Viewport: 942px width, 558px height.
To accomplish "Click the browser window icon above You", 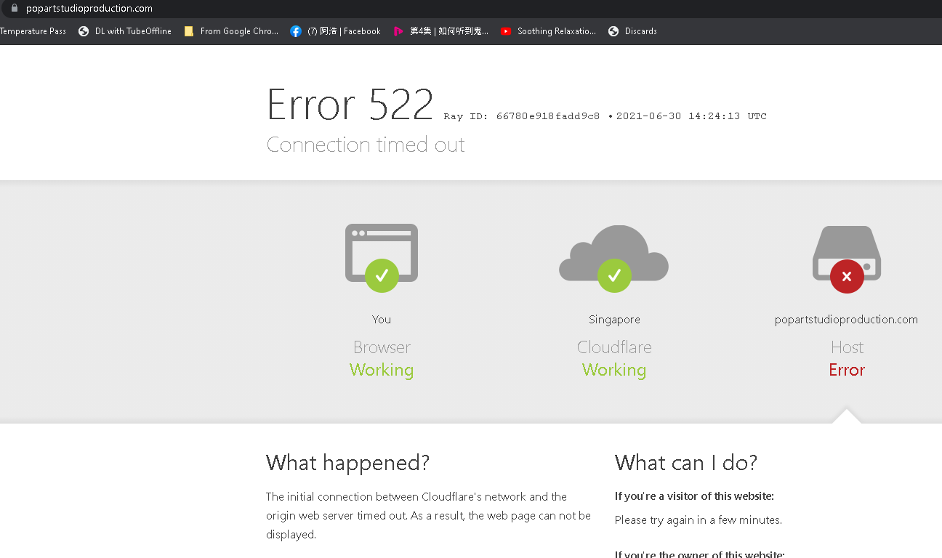I will pyautogui.click(x=382, y=243).
